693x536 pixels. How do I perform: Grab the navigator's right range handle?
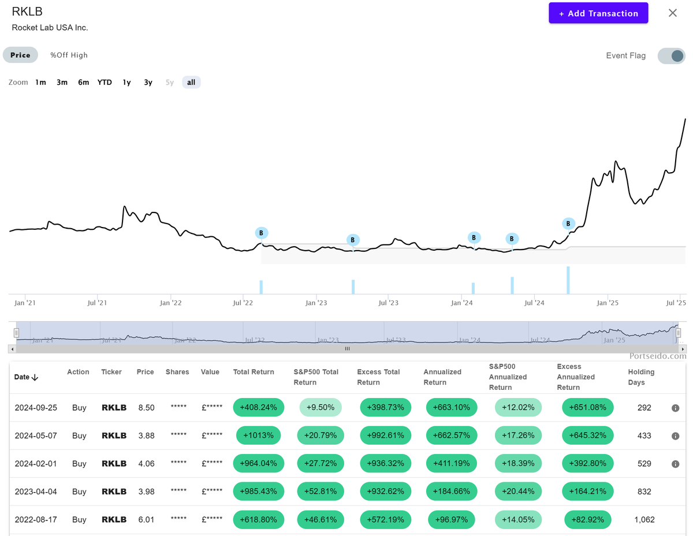pos(679,333)
